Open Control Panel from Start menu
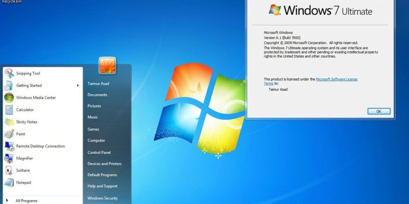409x204 pixels. point(99,152)
